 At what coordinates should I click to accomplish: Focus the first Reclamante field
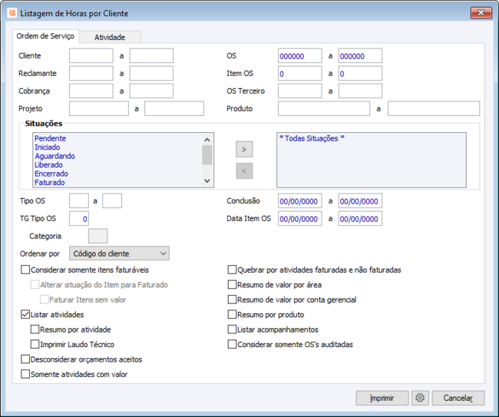point(91,73)
